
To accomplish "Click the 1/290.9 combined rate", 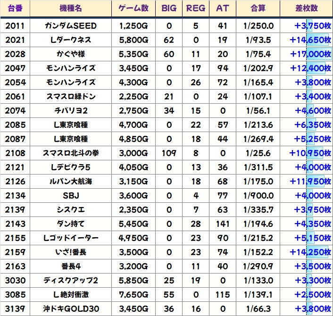I will pyautogui.click(x=258, y=266).
